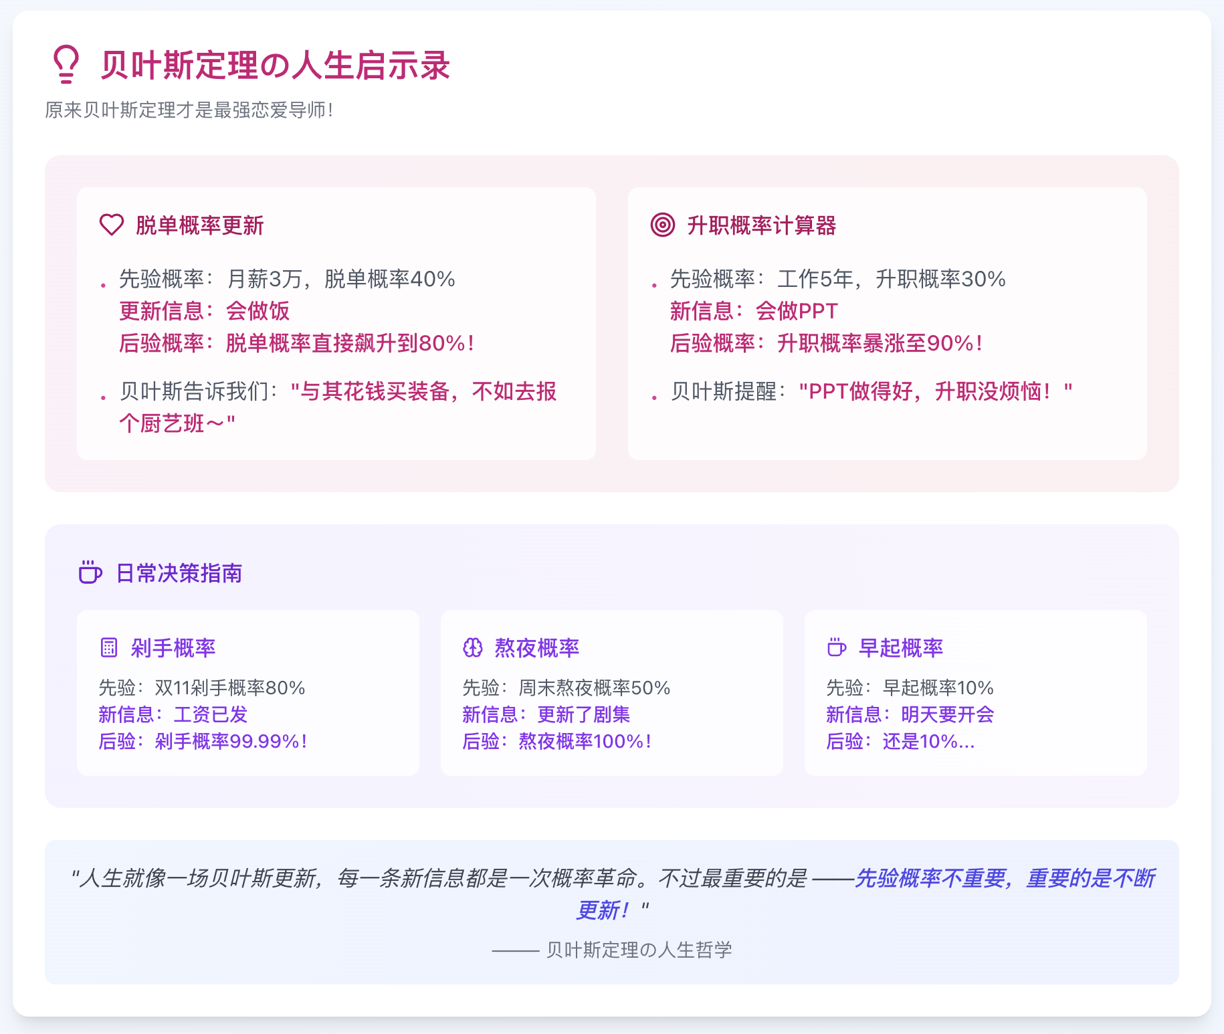Click the coffee cup icon by 日常决策指南
This screenshot has height=1034, width=1224.
pos(90,573)
